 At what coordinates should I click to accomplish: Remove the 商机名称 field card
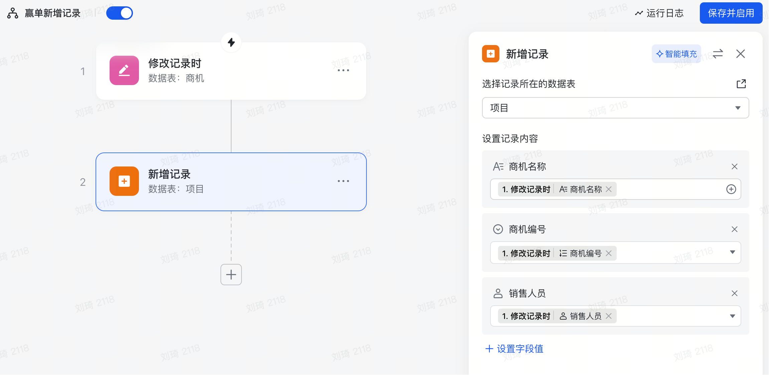click(734, 166)
